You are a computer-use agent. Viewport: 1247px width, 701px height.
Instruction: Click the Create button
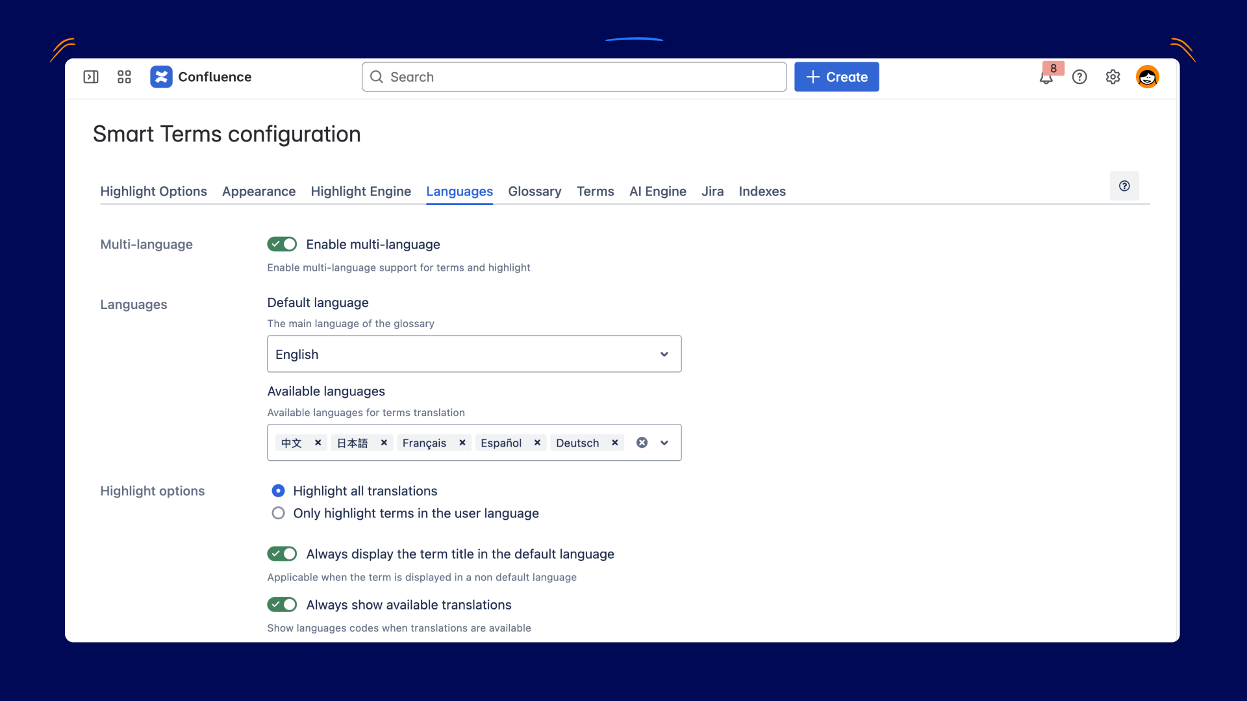click(x=837, y=77)
